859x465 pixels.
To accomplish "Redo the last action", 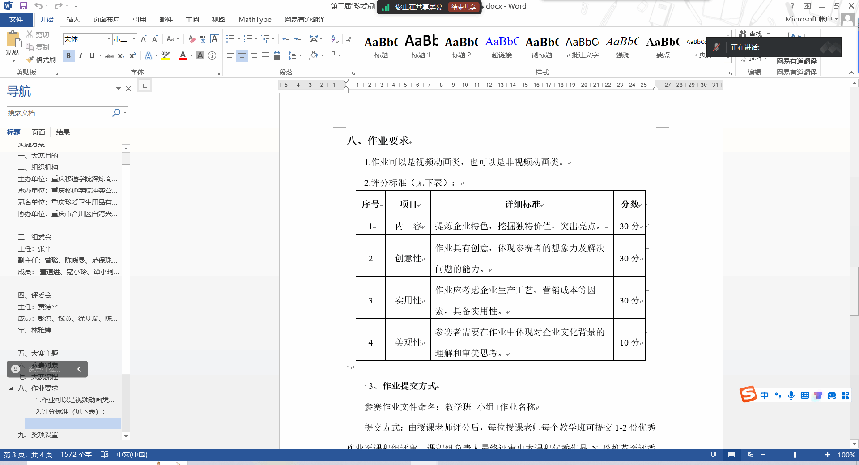I will tap(58, 6).
